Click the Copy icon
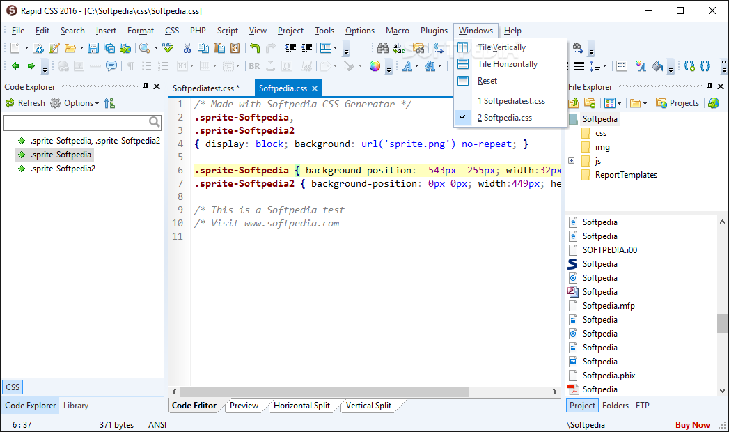Image resolution: width=729 pixels, height=432 pixels. click(203, 48)
